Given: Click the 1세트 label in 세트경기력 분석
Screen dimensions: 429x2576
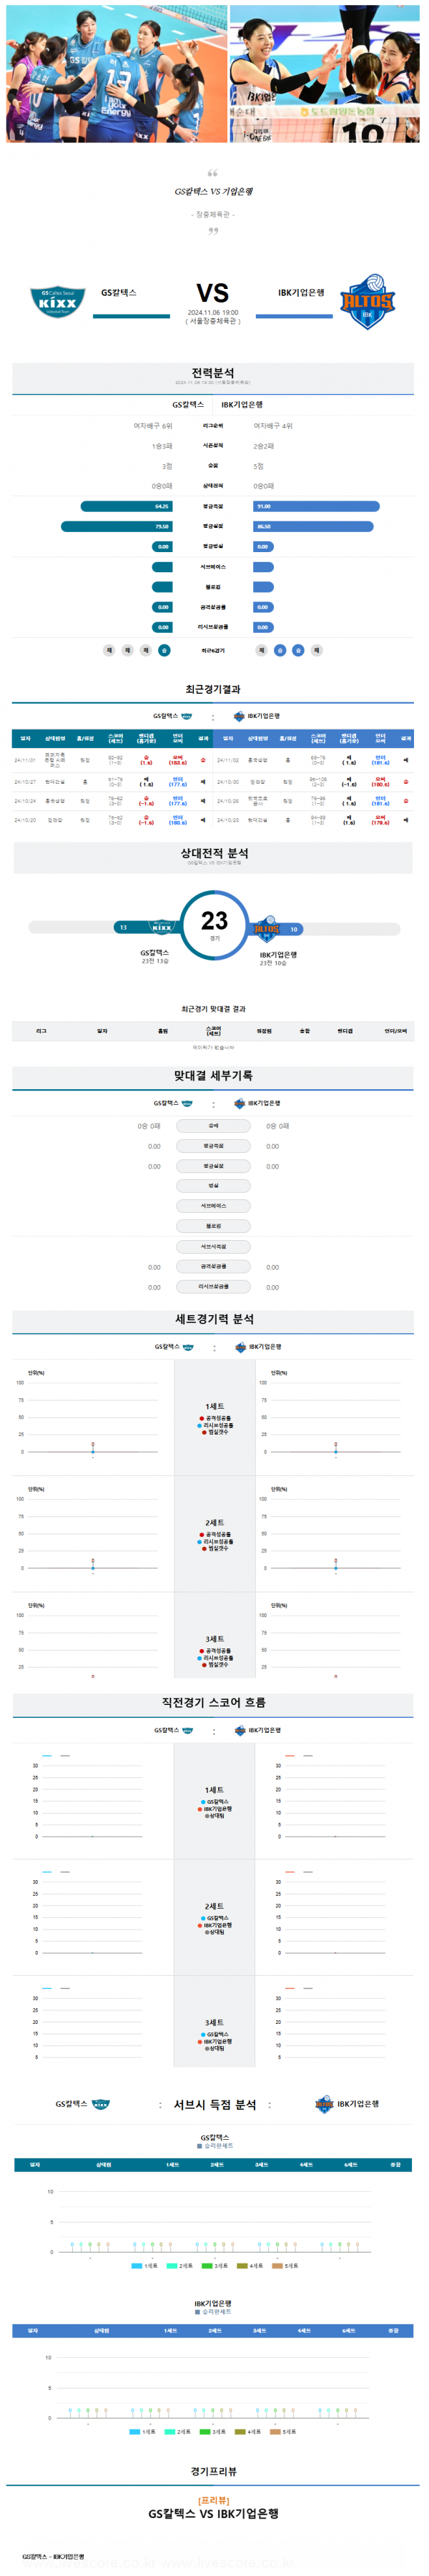Looking at the screenshot, I should click(x=214, y=1406).
